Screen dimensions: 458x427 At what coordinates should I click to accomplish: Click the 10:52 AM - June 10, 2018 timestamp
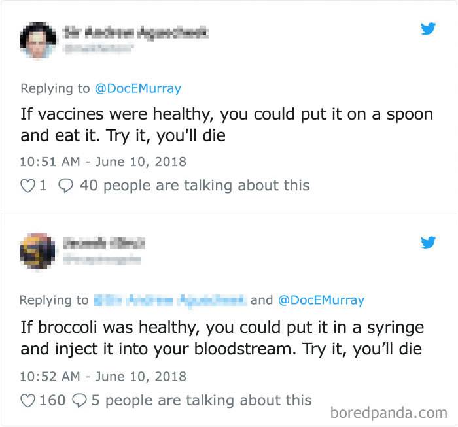[x=103, y=376]
